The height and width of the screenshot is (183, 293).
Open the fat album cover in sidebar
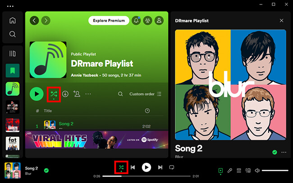(13, 144)
